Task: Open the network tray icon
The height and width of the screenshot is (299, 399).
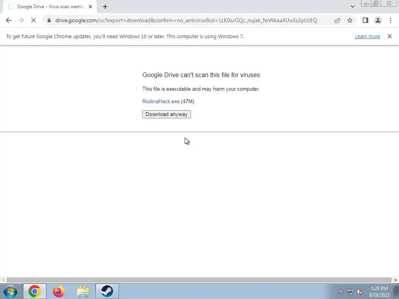Action: 350,292
